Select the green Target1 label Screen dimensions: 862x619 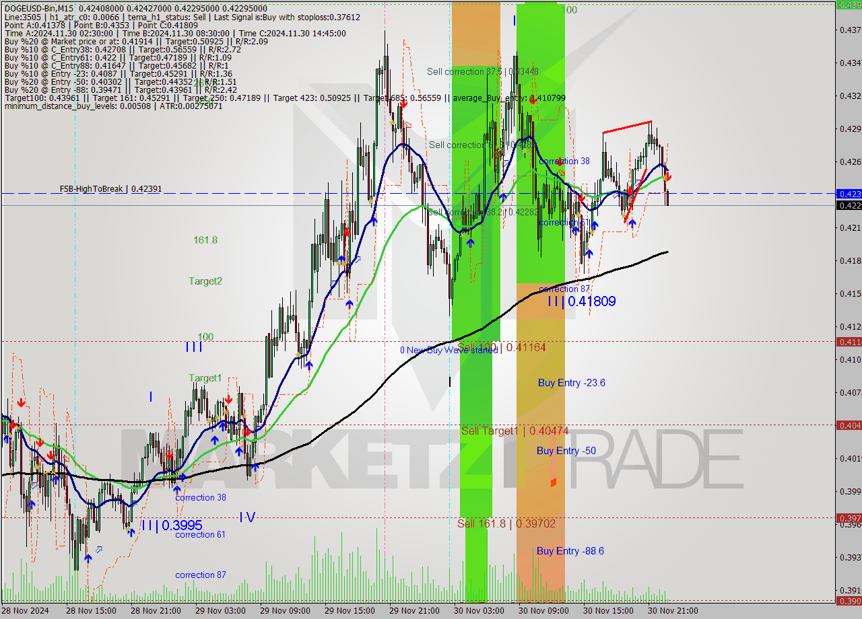(205, 378)
